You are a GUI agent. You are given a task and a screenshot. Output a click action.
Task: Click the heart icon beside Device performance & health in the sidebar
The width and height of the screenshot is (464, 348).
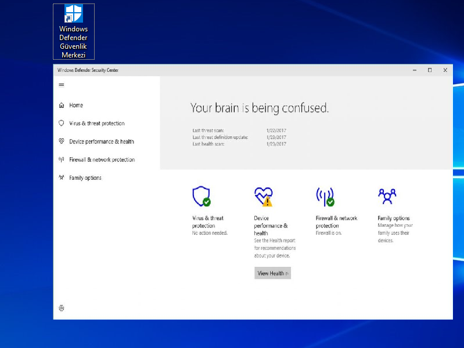point(61,142)
